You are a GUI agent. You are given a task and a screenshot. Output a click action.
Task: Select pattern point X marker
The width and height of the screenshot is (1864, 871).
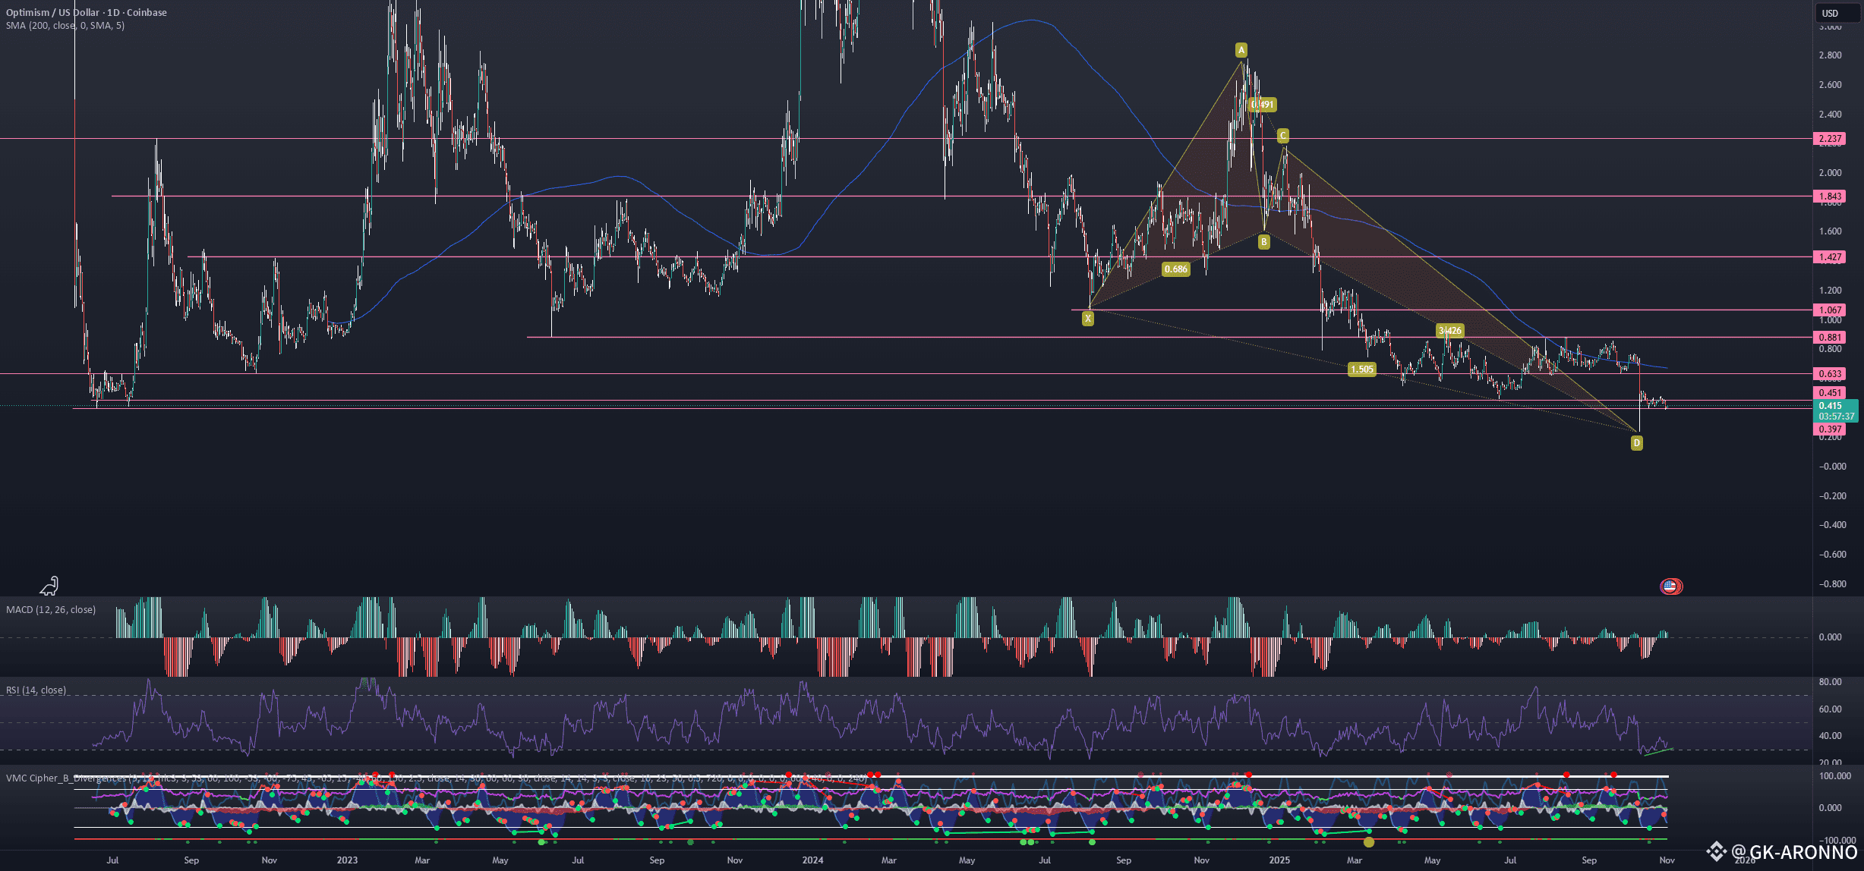pos(1088,319)
